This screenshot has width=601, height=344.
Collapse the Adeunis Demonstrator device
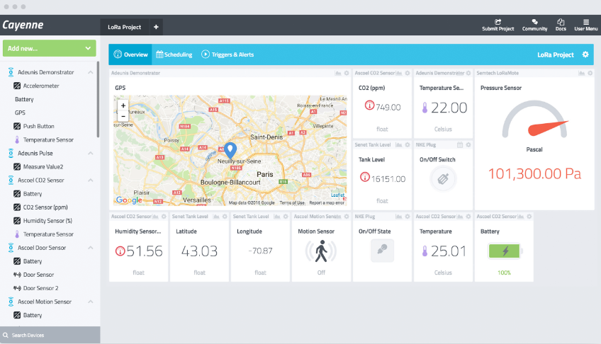click(x=91, y=72)
